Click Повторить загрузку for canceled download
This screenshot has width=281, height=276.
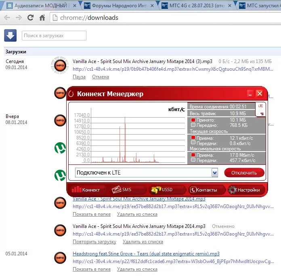pos(94,242)
